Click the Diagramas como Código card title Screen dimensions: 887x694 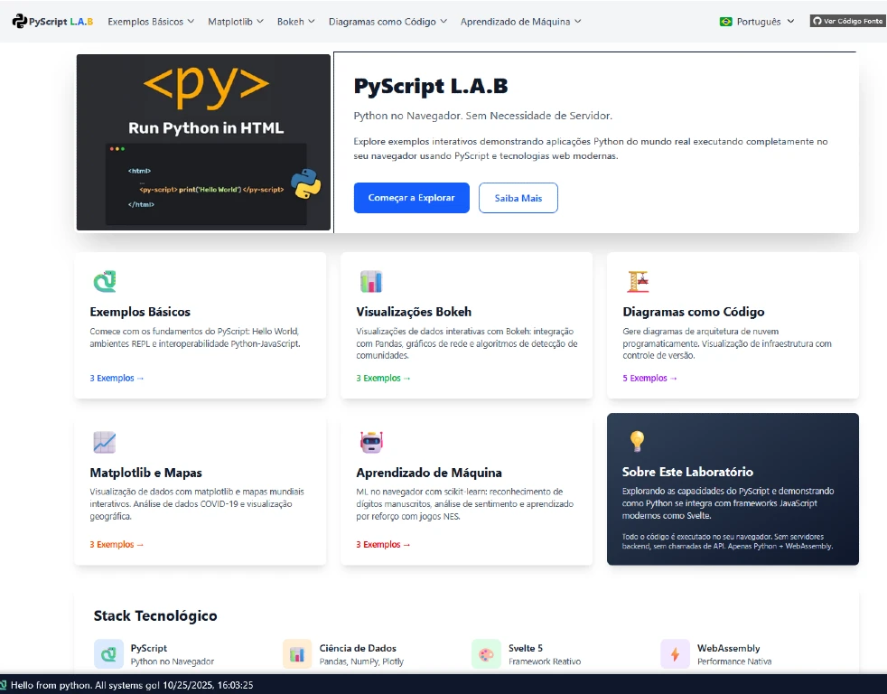[x=694, y=312]
